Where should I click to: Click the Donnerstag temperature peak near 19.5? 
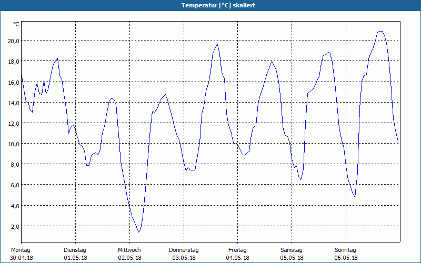(217, 45)
